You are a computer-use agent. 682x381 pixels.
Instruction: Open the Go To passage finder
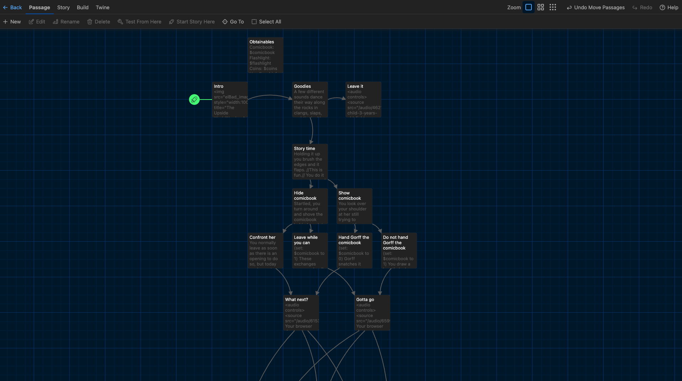pyautogui.click(x=233, y=22)
